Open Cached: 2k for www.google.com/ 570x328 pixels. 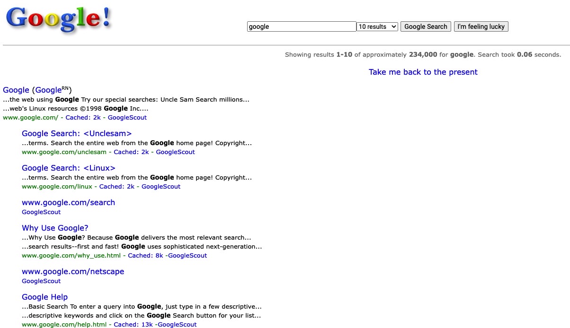click(x=83, y=117)
